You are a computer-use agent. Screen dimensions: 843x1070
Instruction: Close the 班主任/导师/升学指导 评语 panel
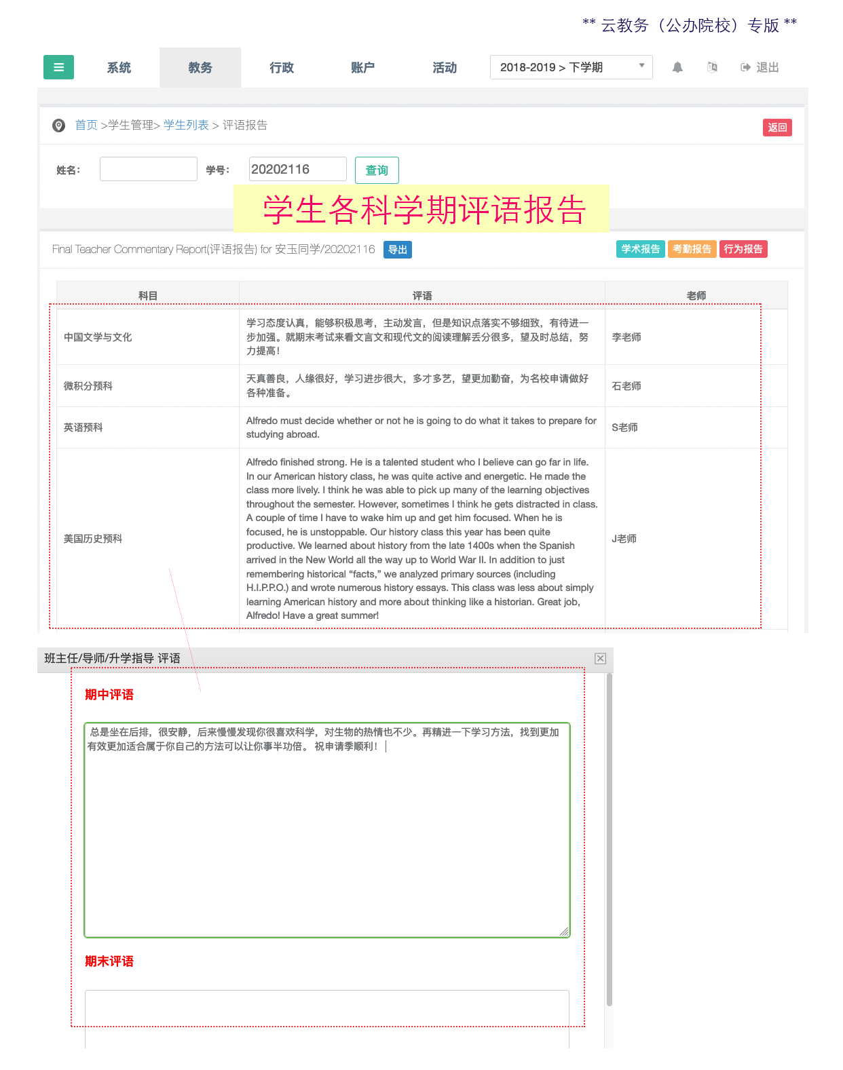[x=600, y=658]
